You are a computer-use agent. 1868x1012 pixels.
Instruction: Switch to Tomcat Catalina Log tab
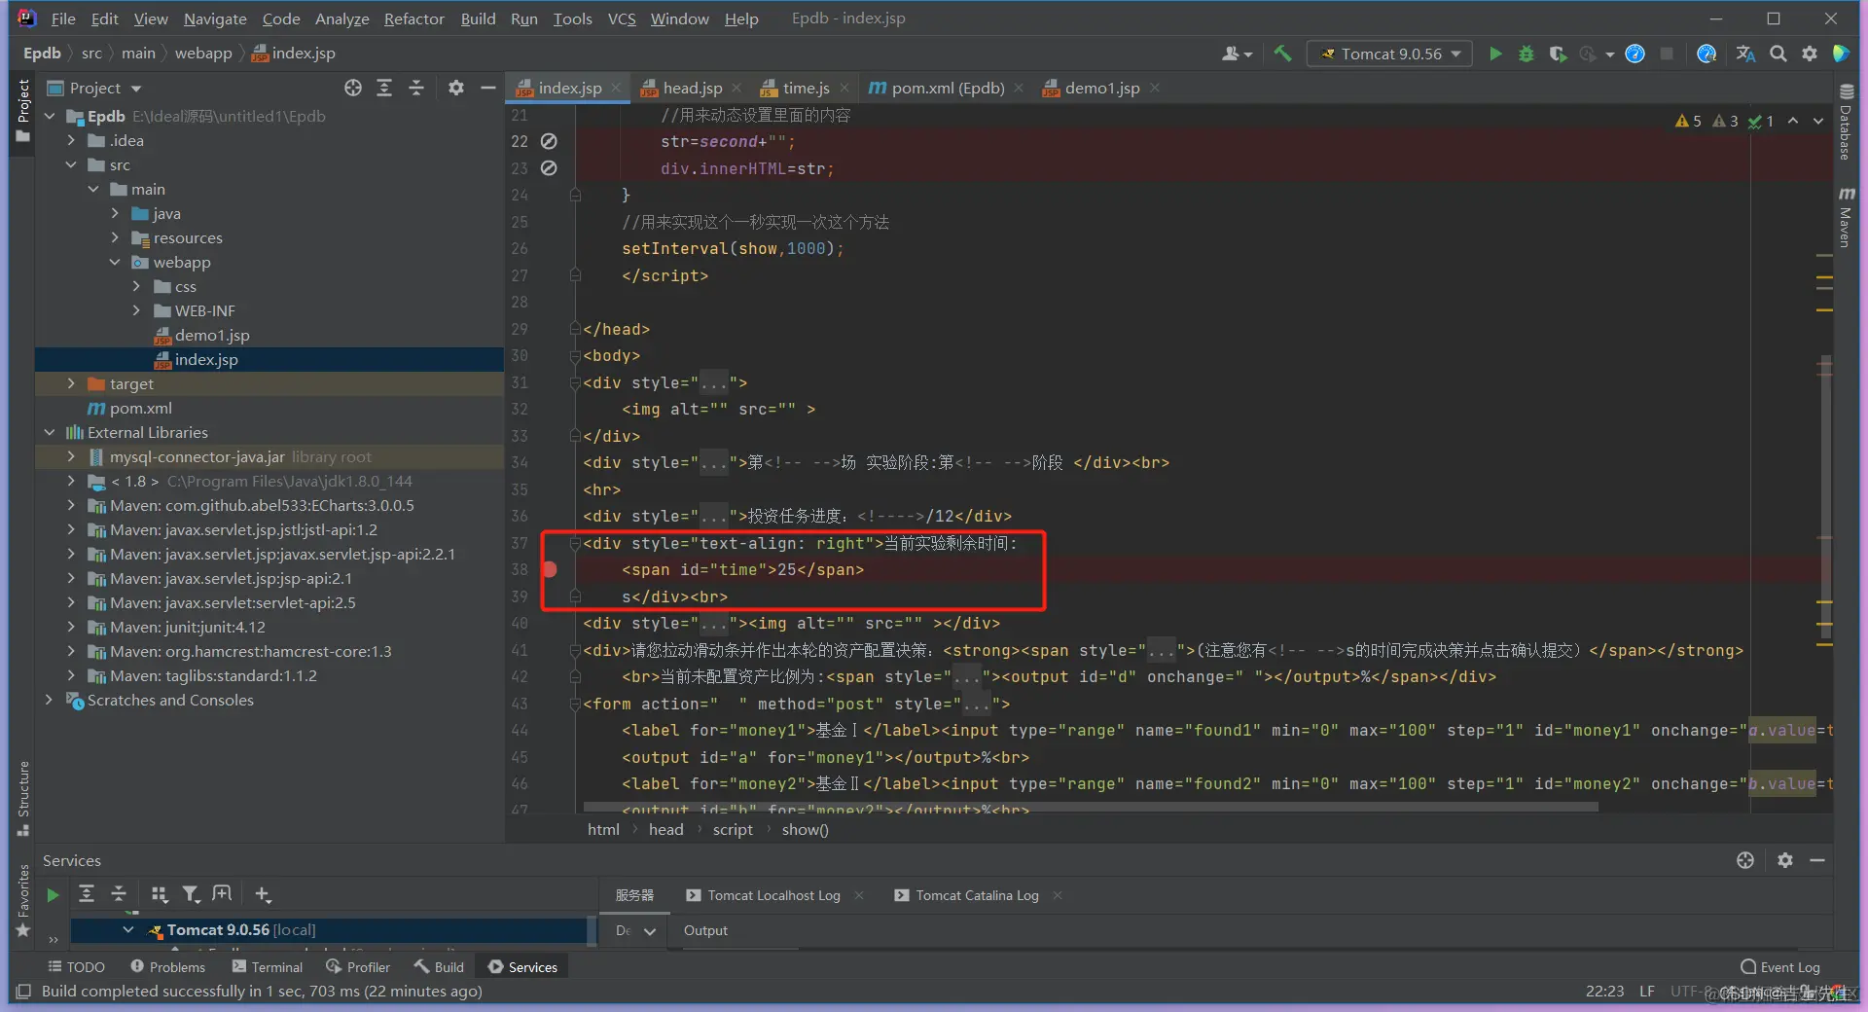point(977,895)
